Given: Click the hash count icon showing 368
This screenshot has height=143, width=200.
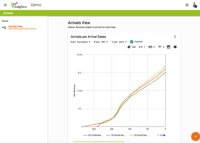Looking at the screenshot, I should point(129,47).
